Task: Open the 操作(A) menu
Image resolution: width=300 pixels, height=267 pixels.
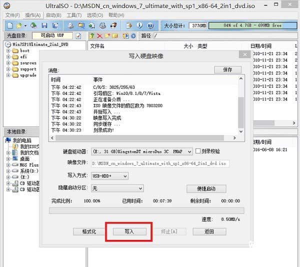Action: [33, 15]
